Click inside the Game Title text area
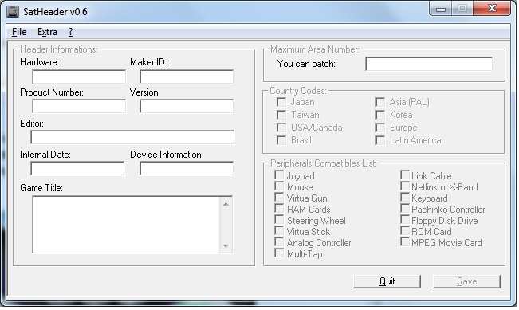The image size is (519, 310). tap(126, 225)
